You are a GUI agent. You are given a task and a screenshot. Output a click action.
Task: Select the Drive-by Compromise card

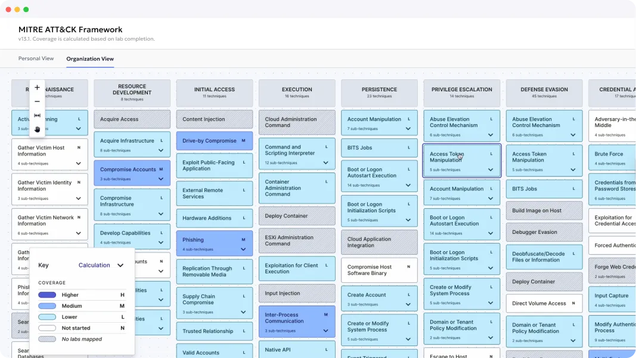click(x=214, y=141)
